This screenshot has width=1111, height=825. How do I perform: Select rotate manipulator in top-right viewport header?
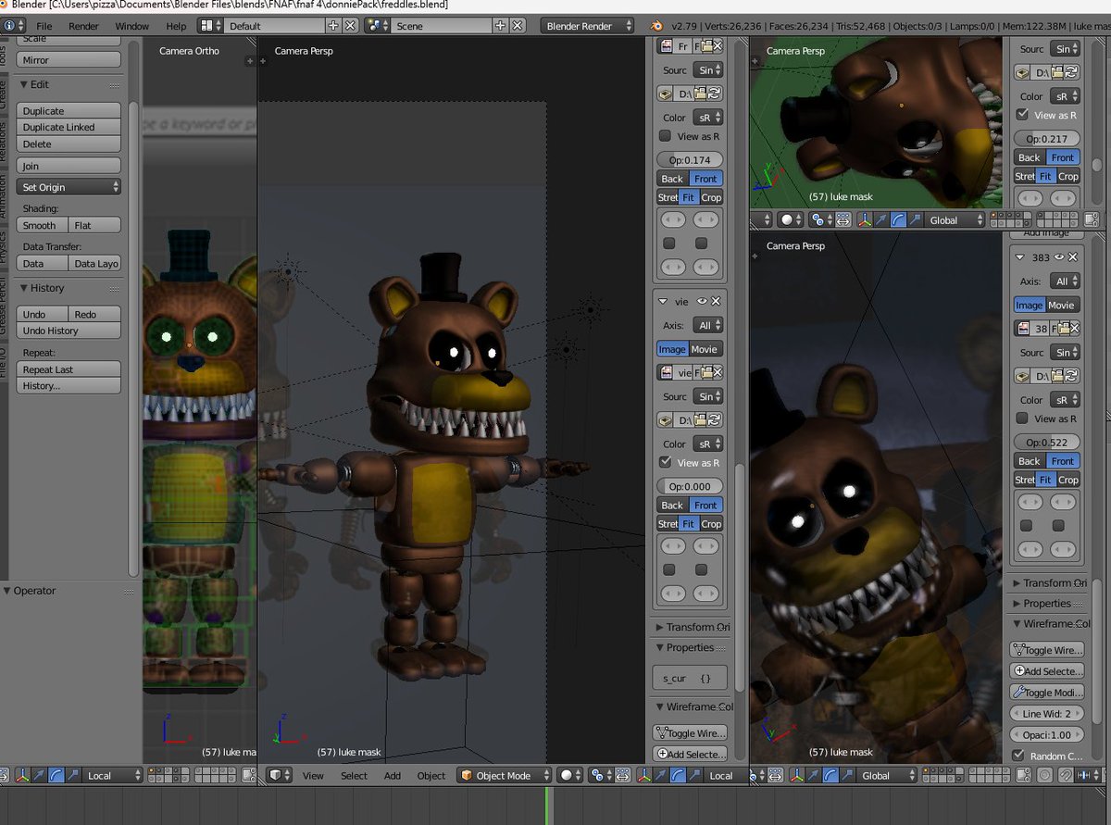[x=897, y=220]
